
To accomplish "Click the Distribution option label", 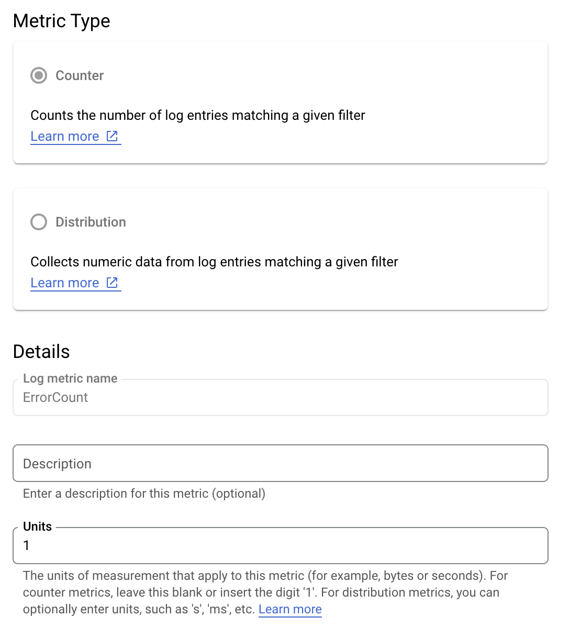I will [x=91, y=222].
